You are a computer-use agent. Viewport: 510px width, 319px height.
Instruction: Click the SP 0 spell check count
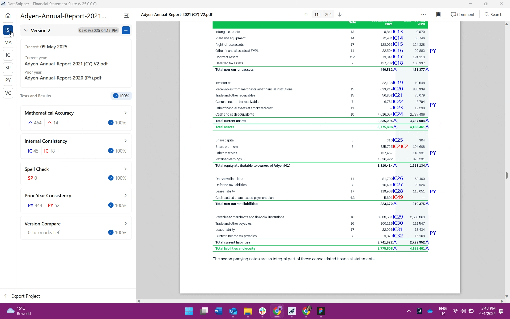(32, 178)
